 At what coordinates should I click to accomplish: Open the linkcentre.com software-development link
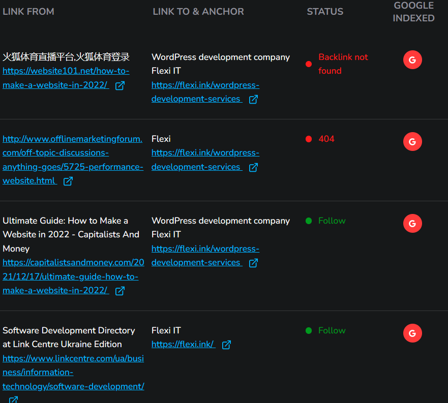point(73,372)
